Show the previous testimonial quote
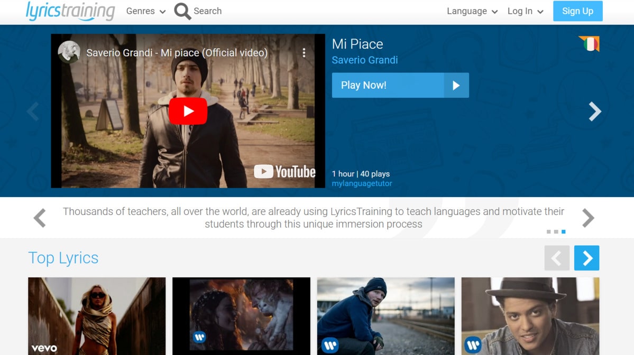The image size is (634, 355). click(40, 218)
